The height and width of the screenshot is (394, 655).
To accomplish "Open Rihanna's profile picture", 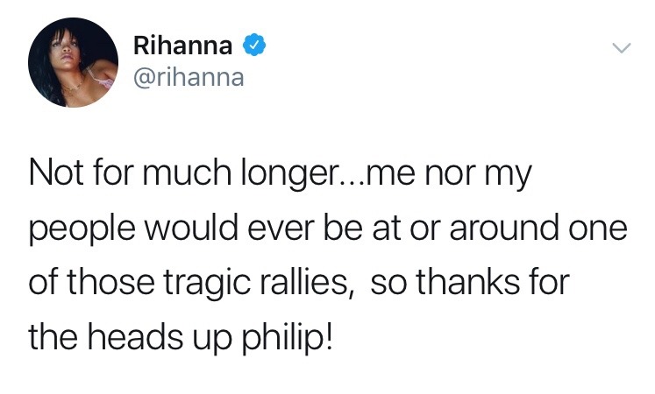I will click(73, 60).
